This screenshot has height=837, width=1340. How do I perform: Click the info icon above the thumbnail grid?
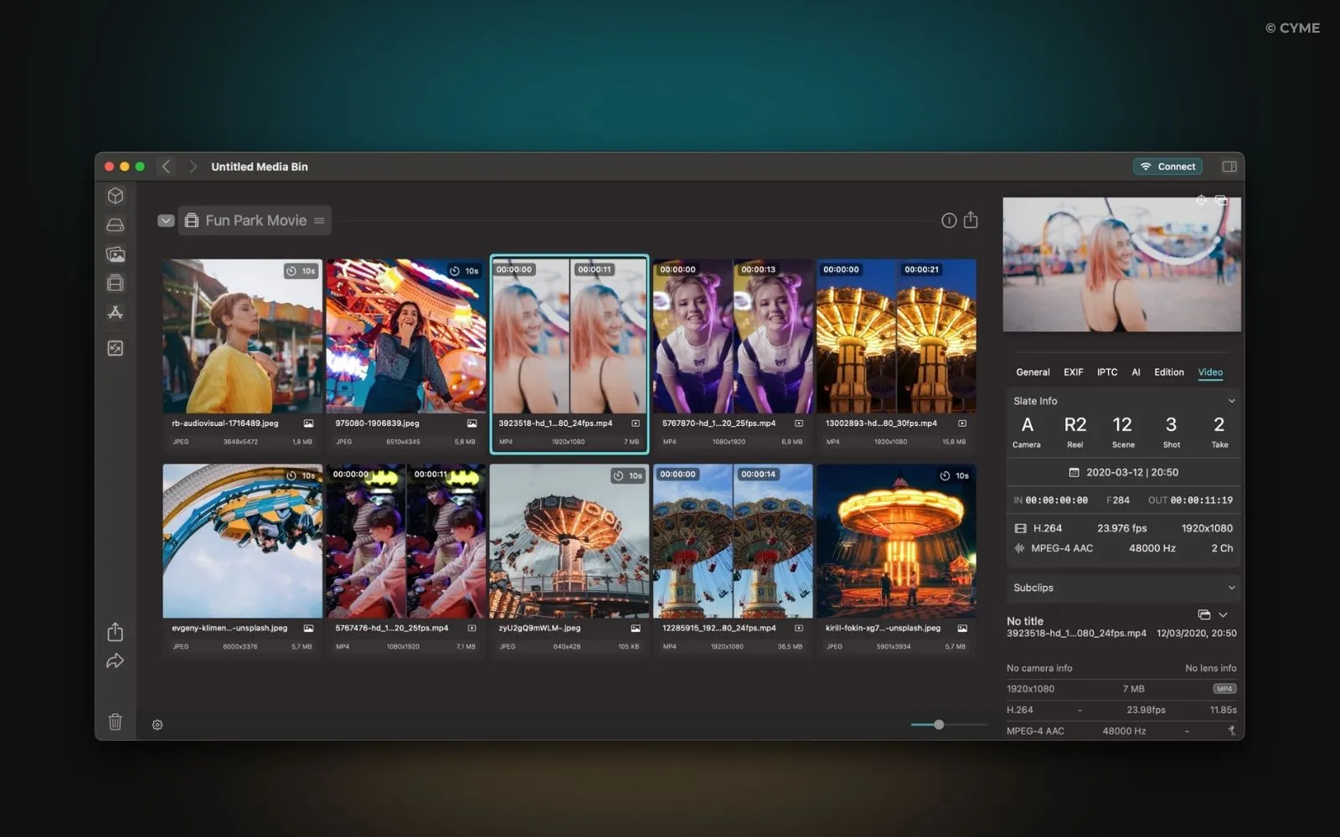tap(949, 220)
